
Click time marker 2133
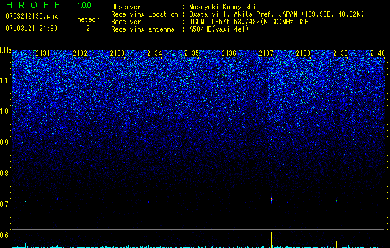point(117,53)
